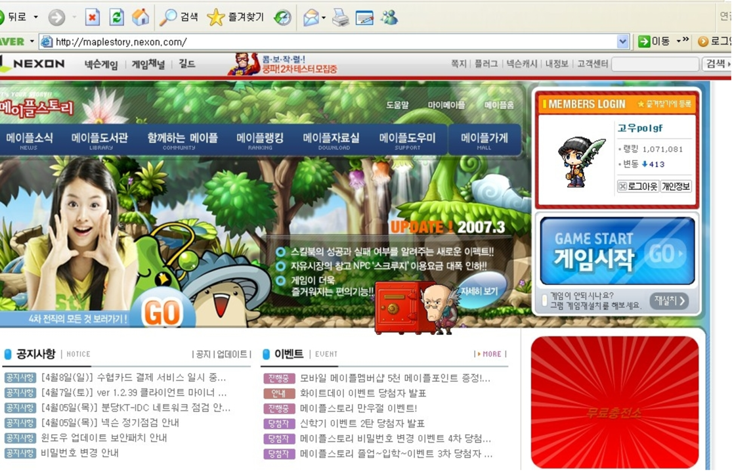
Task: Open notice 넥슨 정기점검 안내
Action: (x=110, y=422)
